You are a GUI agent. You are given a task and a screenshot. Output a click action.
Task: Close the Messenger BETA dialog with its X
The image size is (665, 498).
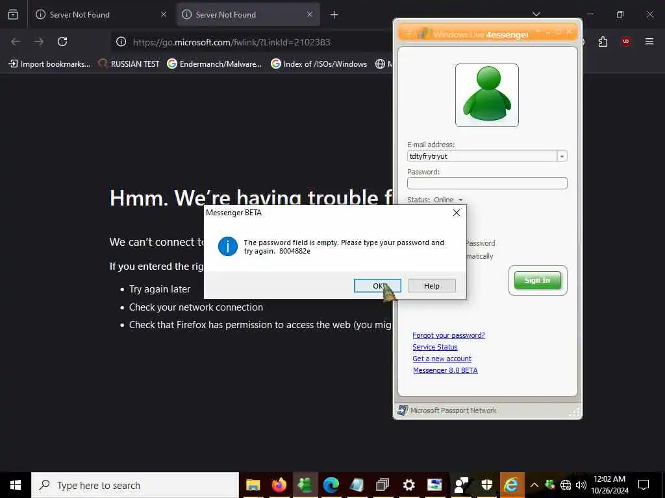(x=457, y=213)
